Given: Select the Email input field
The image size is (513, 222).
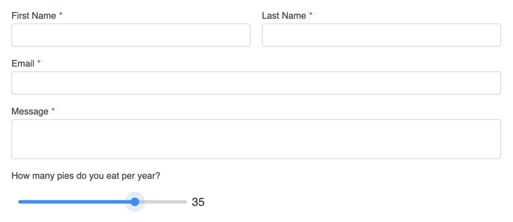Looking at the screenshot, I should tap(256, 83).
